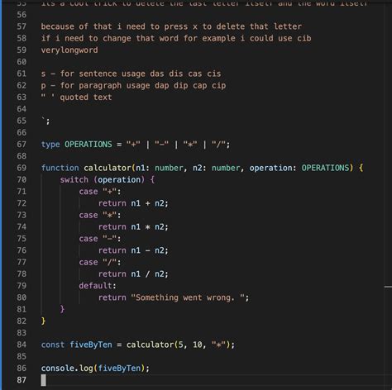Click the overview ruler marker at the right edge
Image resolution: width=392 pixels, height=390 pixels.
point(388,287)
